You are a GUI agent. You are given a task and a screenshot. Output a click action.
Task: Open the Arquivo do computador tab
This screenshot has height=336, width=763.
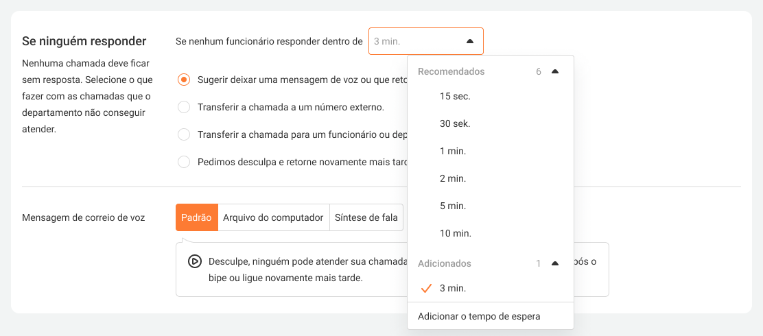pos(273,217)
